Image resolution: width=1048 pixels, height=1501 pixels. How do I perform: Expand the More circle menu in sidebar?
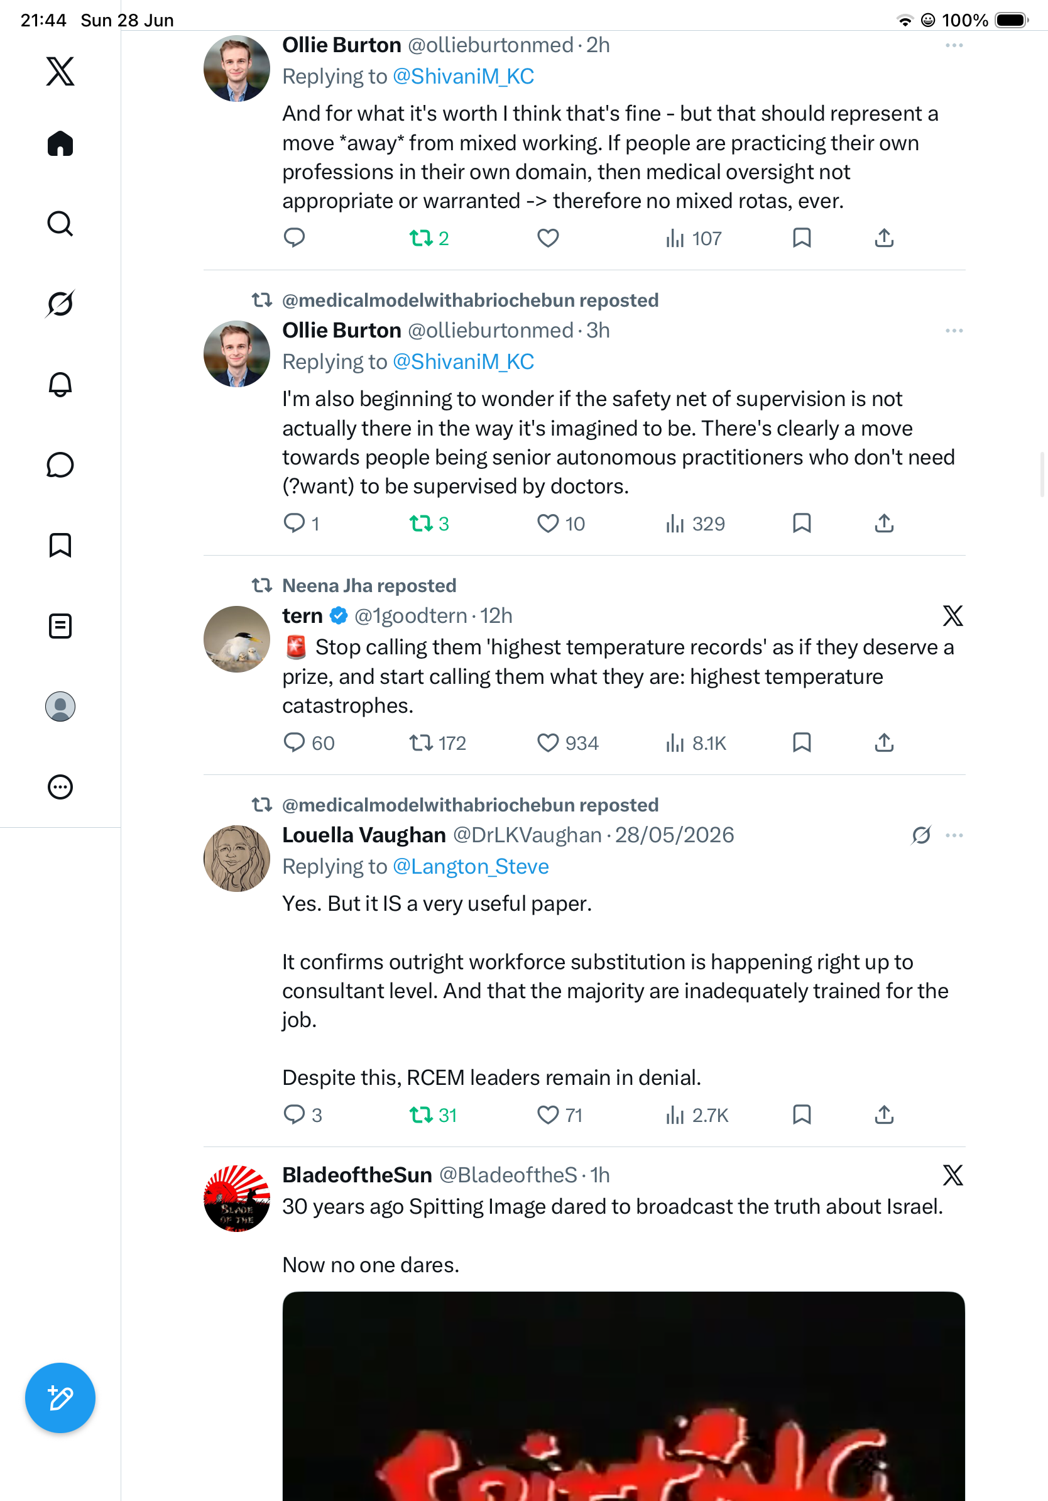[x=60, y=786]
